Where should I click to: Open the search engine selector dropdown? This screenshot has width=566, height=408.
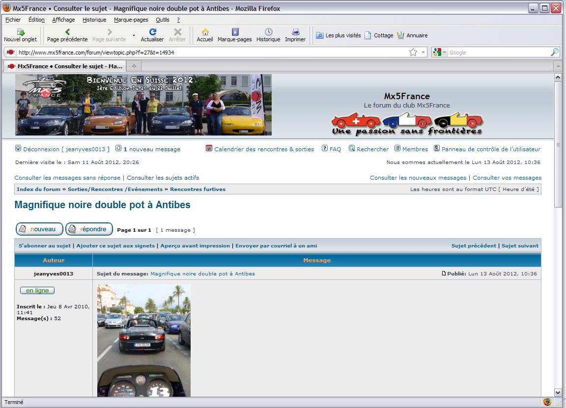pyautogui.click(x=440, y=53)
